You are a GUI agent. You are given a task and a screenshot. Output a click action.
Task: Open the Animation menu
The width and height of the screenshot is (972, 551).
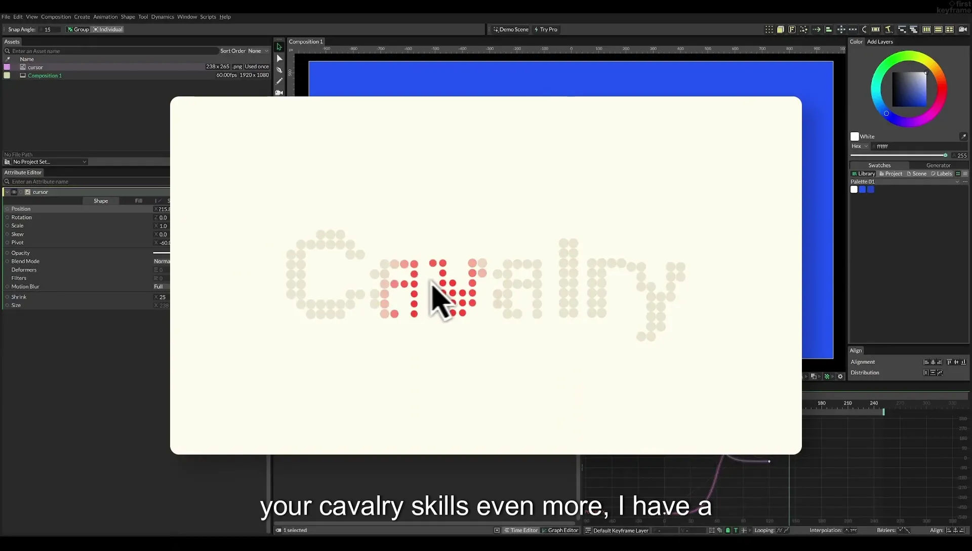105,17
